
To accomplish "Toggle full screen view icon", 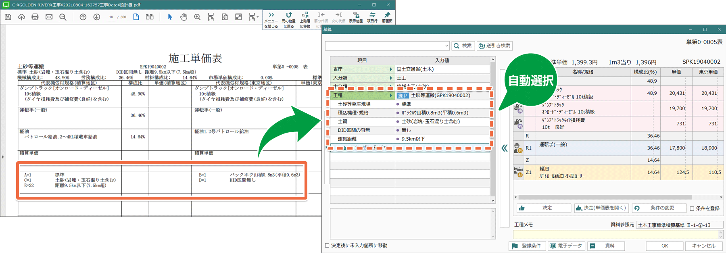I will (x=238, y=17).
